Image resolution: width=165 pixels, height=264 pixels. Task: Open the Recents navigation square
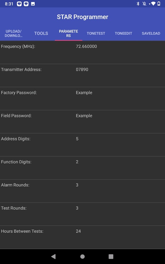(x=111, y=256)
